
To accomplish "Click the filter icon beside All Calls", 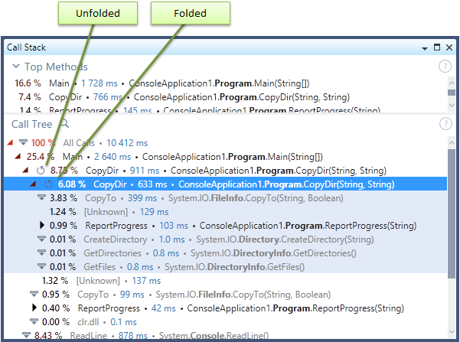I will coord(23,142).
